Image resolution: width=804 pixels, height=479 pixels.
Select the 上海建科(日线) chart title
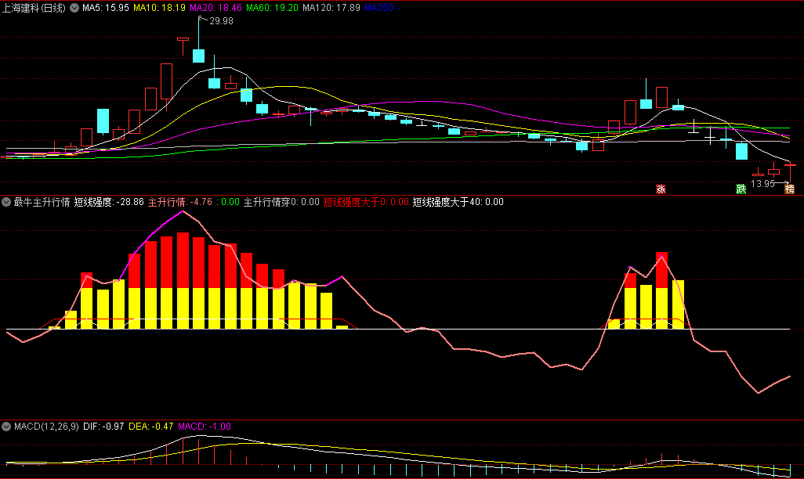[x=34, y=8]
